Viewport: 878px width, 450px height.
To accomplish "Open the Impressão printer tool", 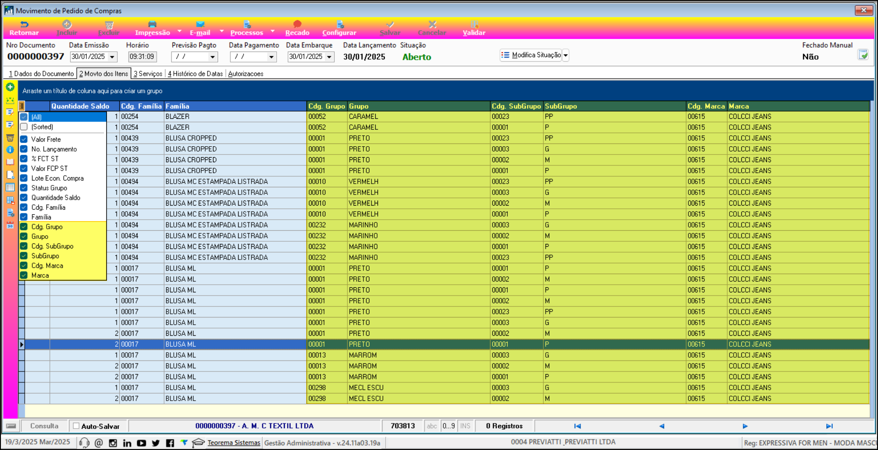I will pyautogui.click(x=152, y=28).
